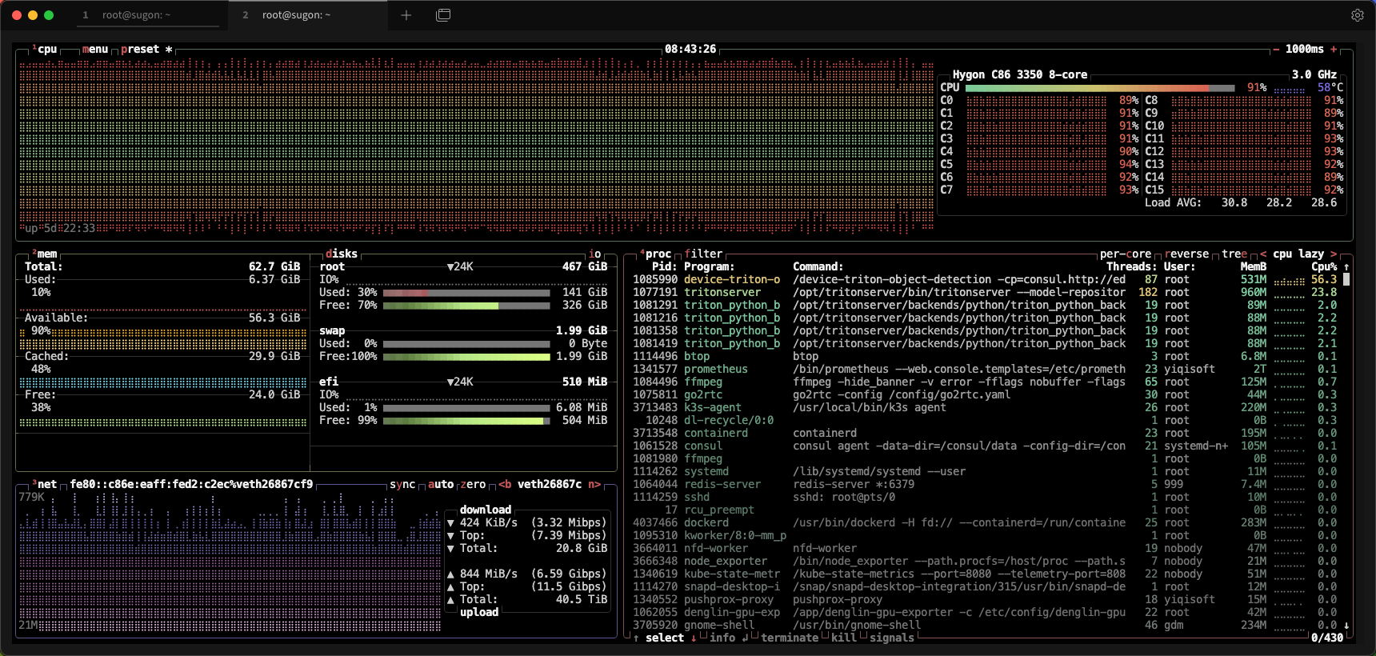Open the btop menu
The image size is (1376, 656).
(95, 50)
